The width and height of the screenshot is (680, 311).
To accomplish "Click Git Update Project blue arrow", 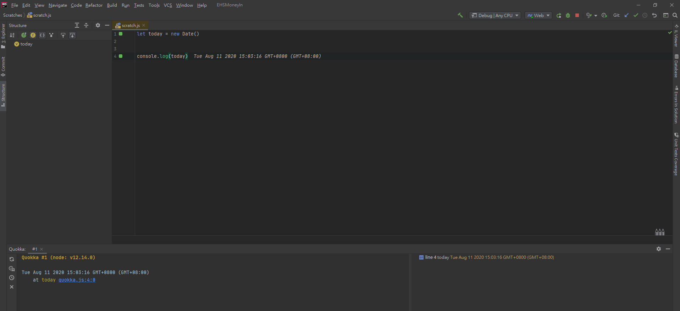I will point(626,15).
